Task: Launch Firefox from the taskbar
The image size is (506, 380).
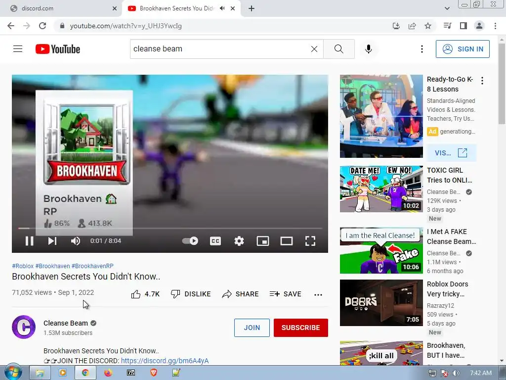Action: pyautogui.click(x=108, y=373)
